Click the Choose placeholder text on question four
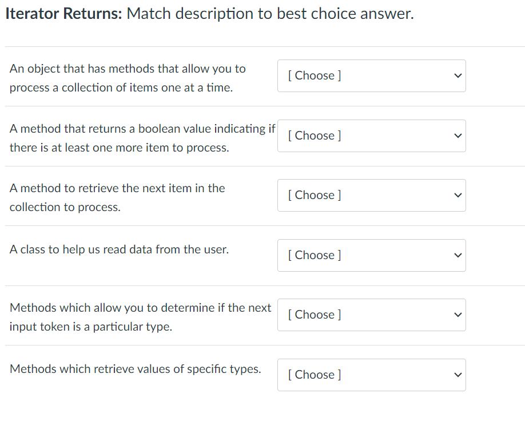525x421 pixels. point(313,255)
